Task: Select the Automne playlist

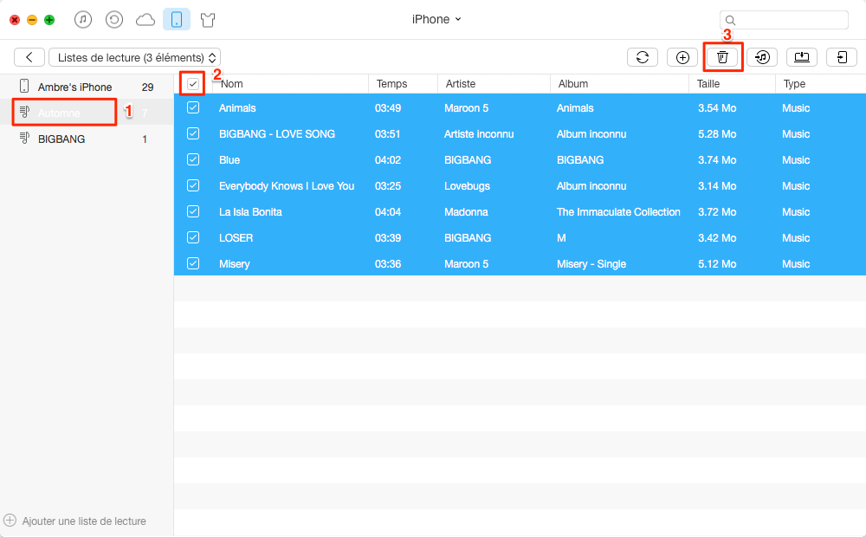Action: point(87,113)
